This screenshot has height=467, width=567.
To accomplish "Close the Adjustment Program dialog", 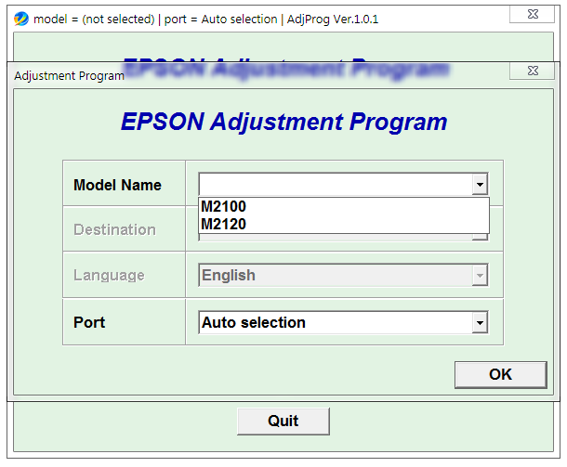I will pyautogui.click(x=533, y=71).
